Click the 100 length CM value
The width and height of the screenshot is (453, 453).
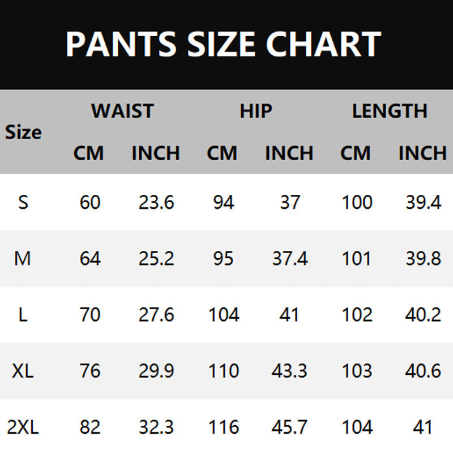357,202
